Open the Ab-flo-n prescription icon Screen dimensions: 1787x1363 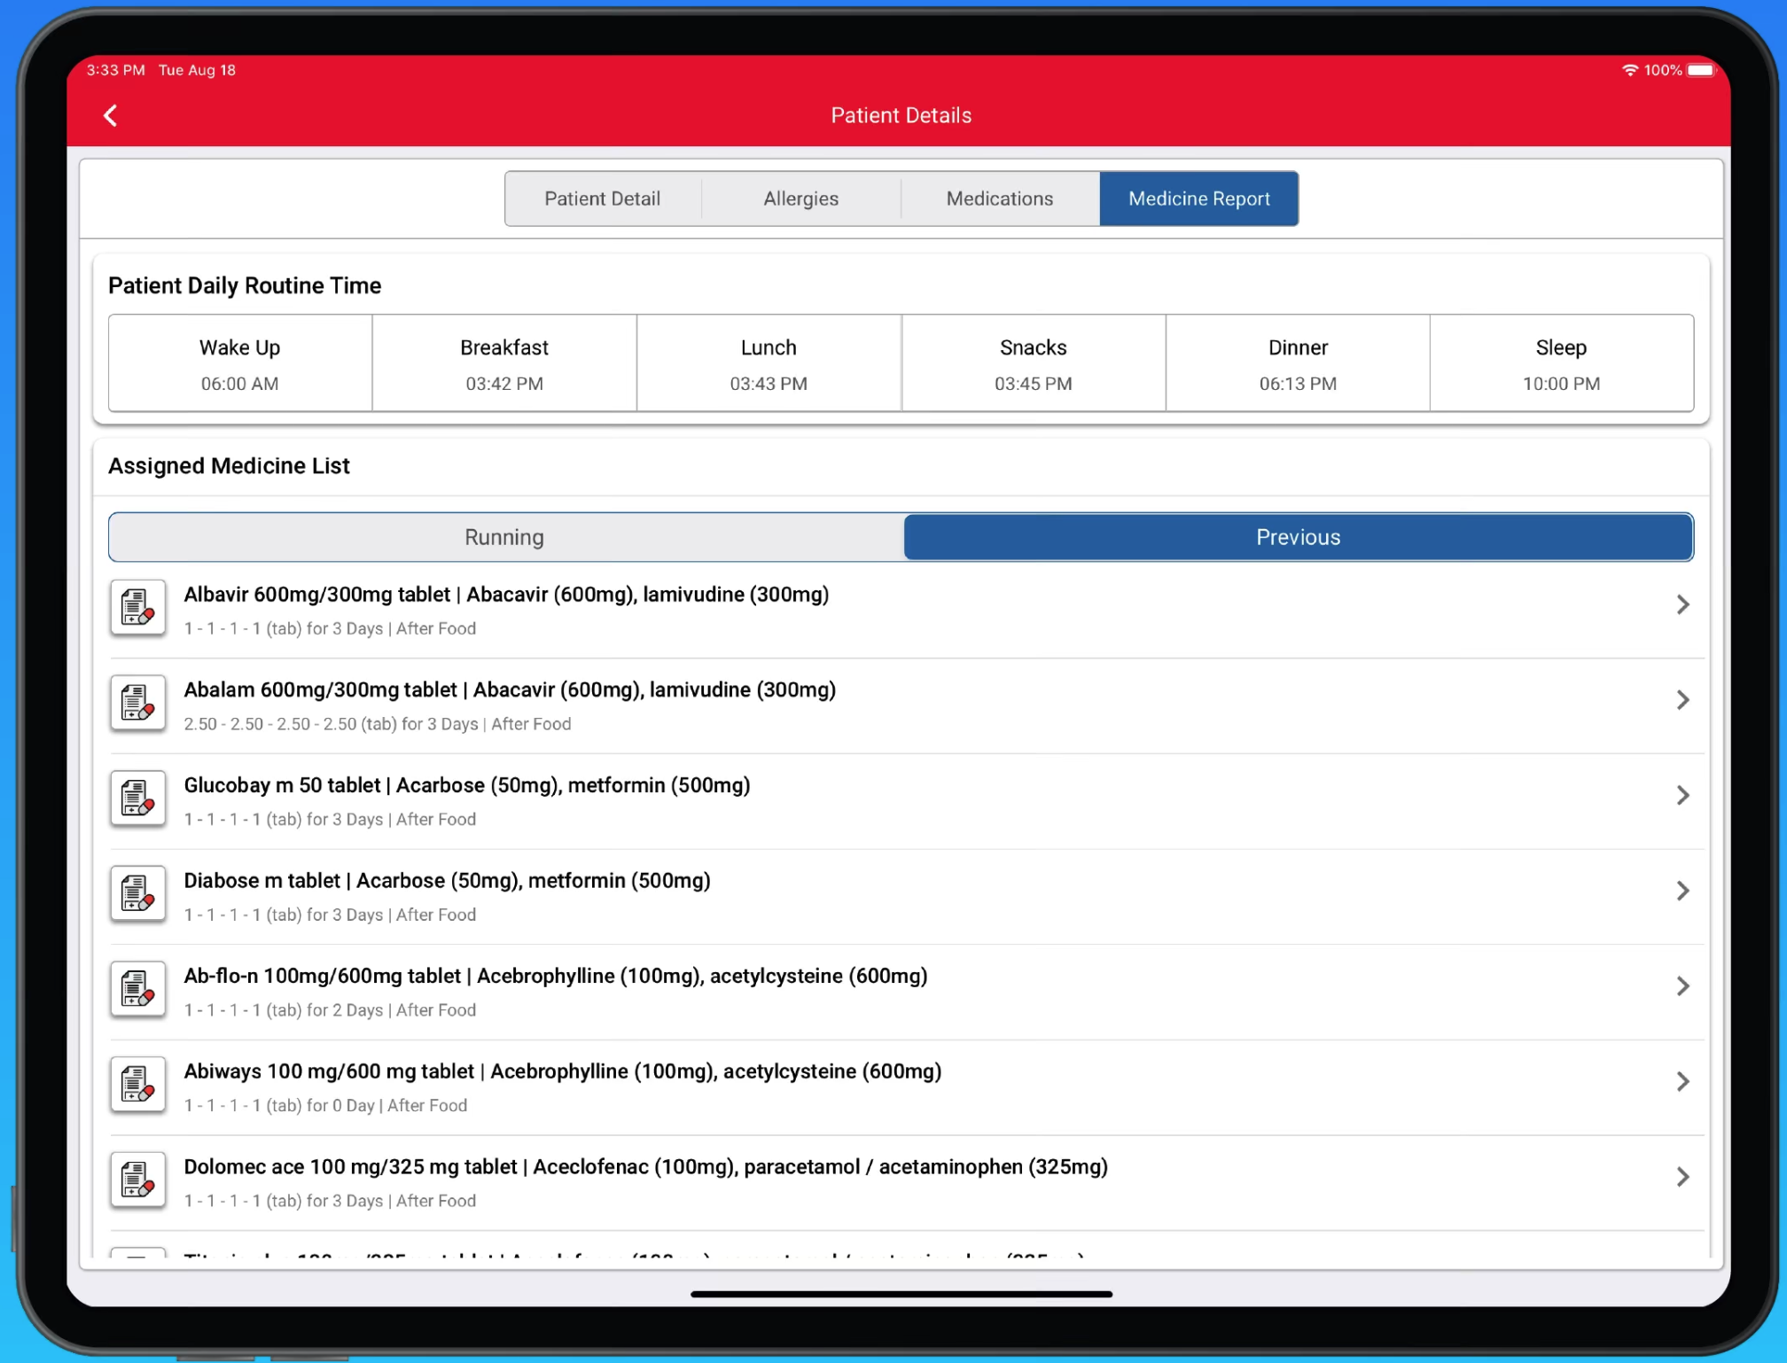click(x=138, y=989)
